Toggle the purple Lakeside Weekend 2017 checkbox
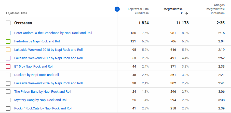231x113 pixels. click(8, 58)
